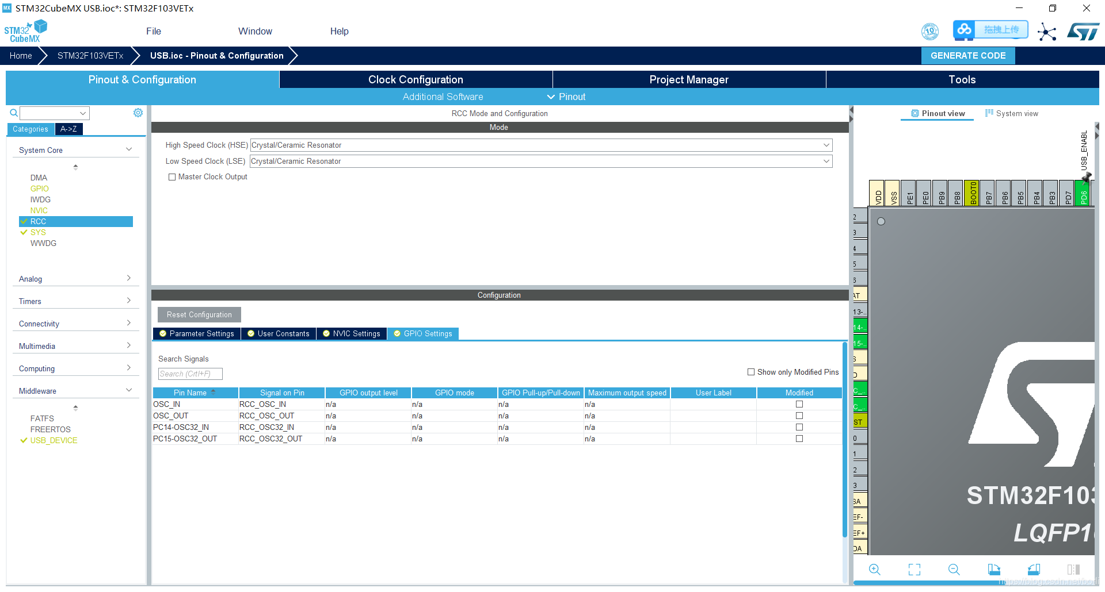Enable the Master Clock Output checkbox
The height and width of the screenshot is (592, 1105).
[172, 177]
